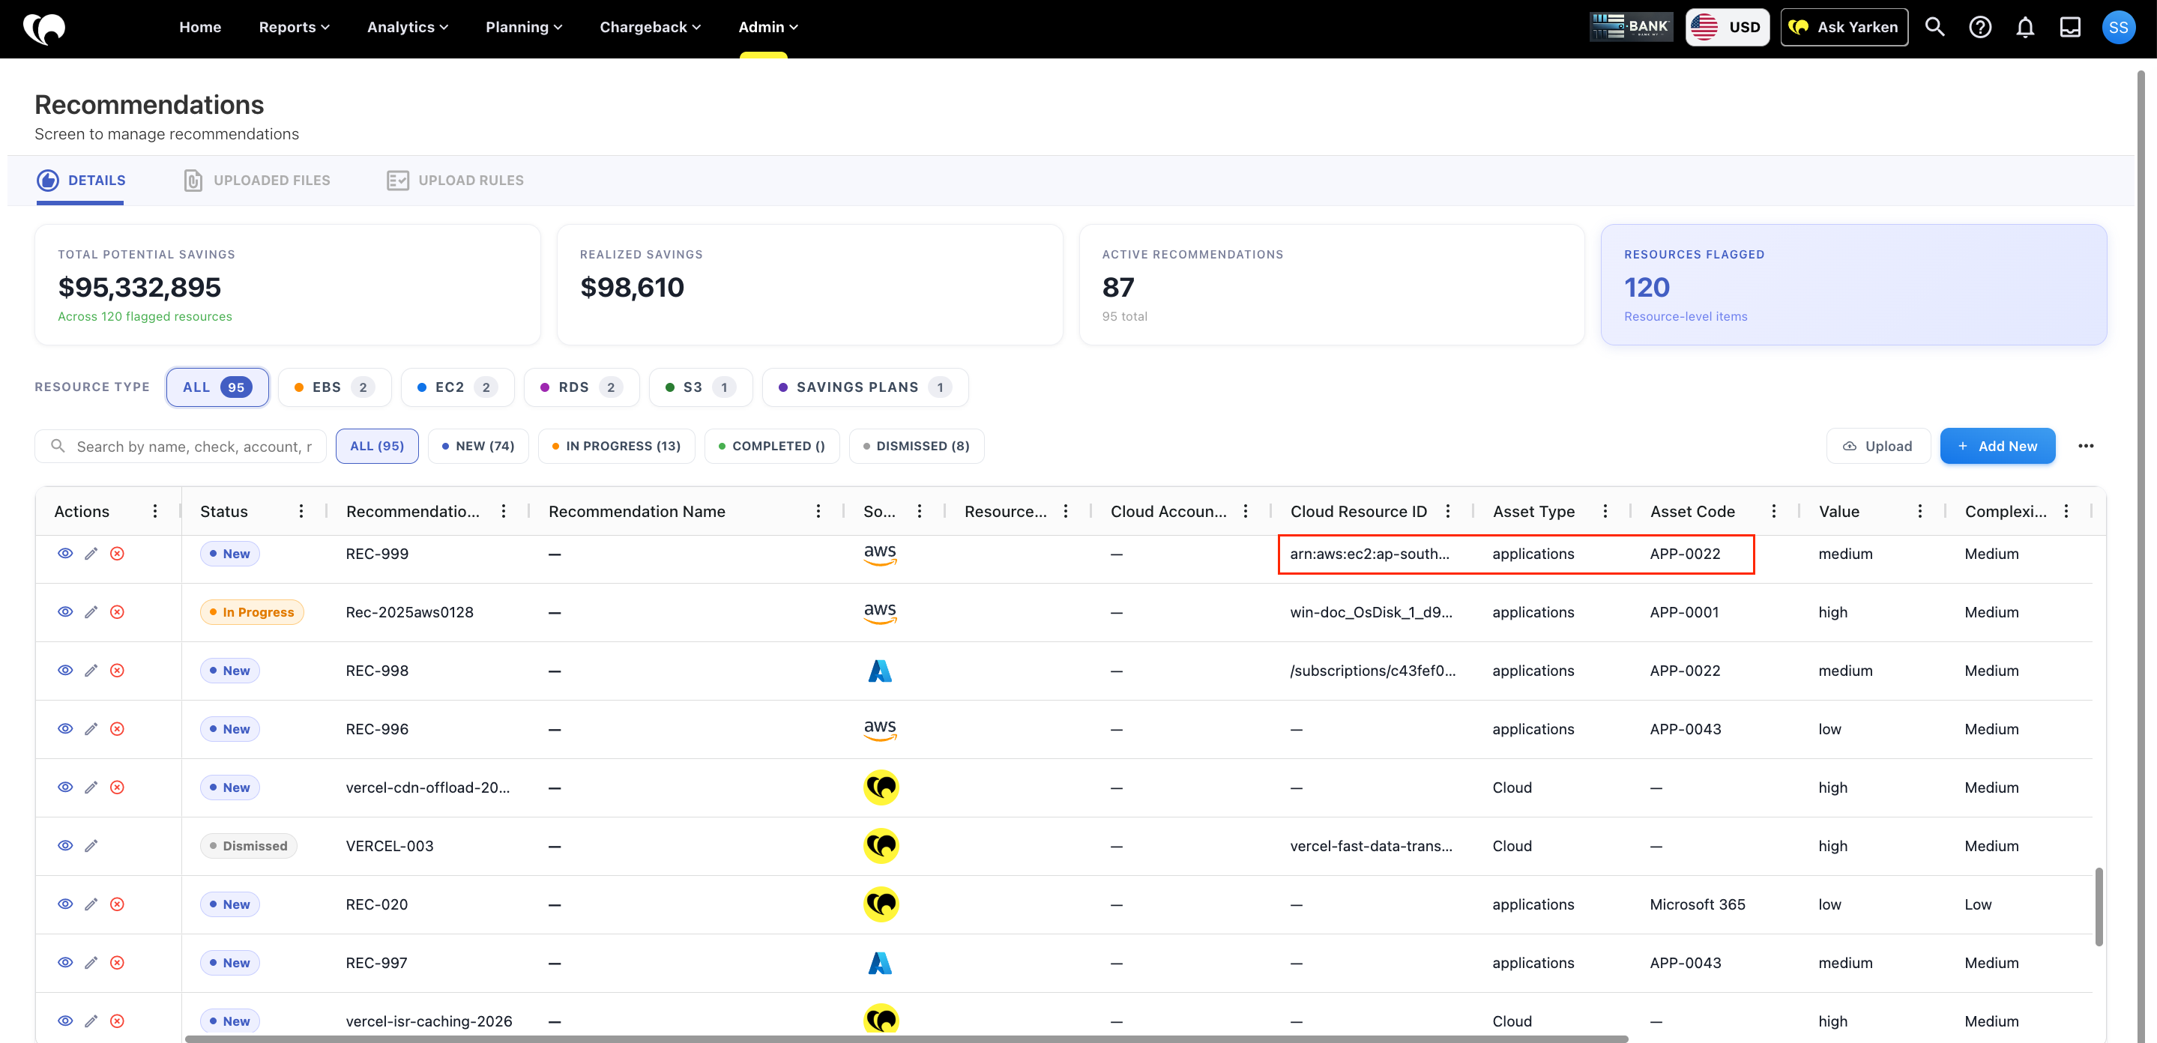Show only New recommendations
Image resolution: width=2157 pixels, height=1043 pixels.
point(478,446)
